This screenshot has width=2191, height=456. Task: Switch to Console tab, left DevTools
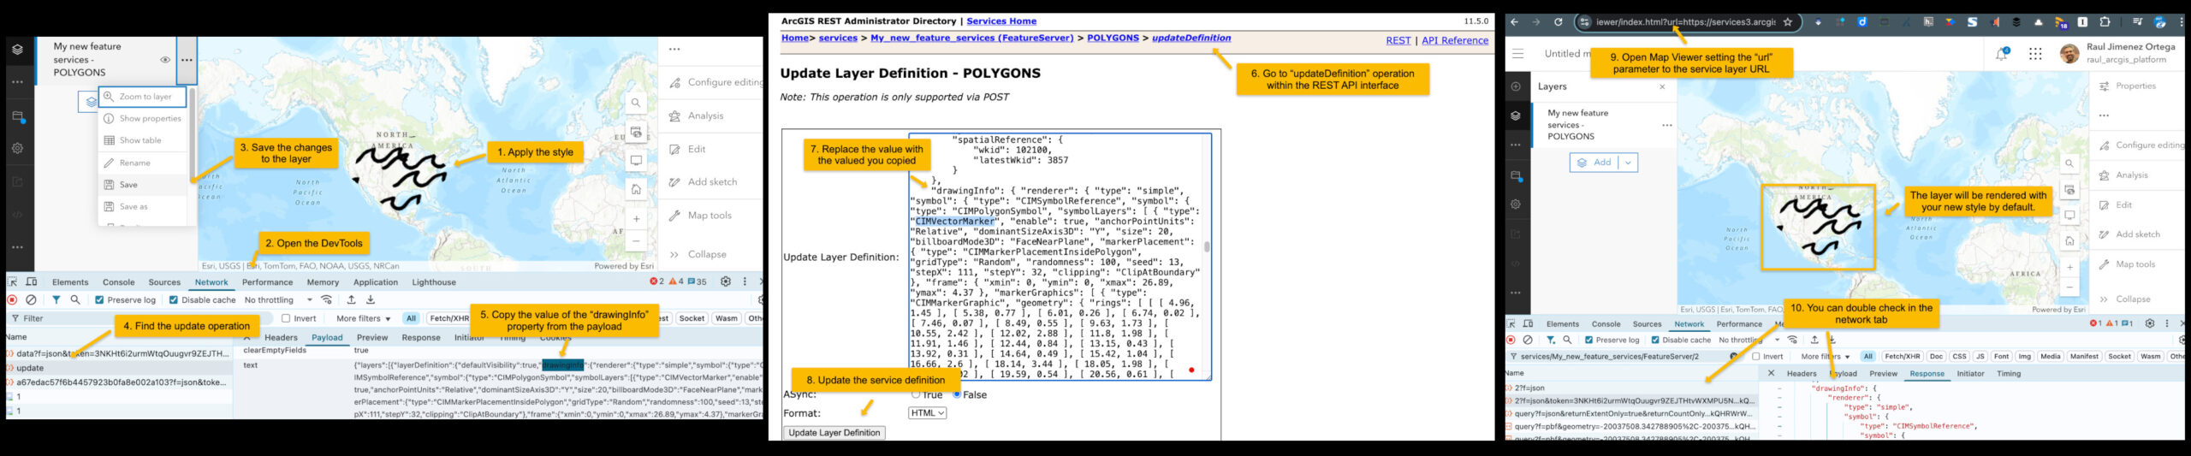click(119, 282)
